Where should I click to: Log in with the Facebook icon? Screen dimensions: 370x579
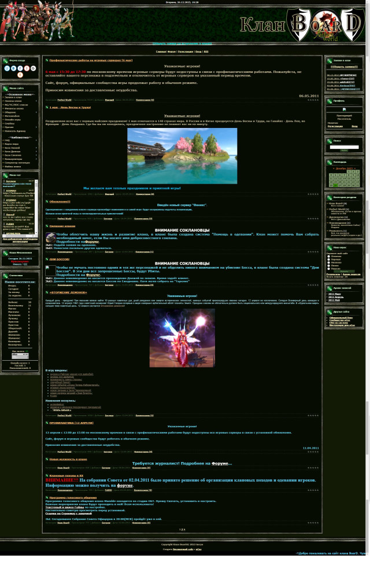point(20,68)
